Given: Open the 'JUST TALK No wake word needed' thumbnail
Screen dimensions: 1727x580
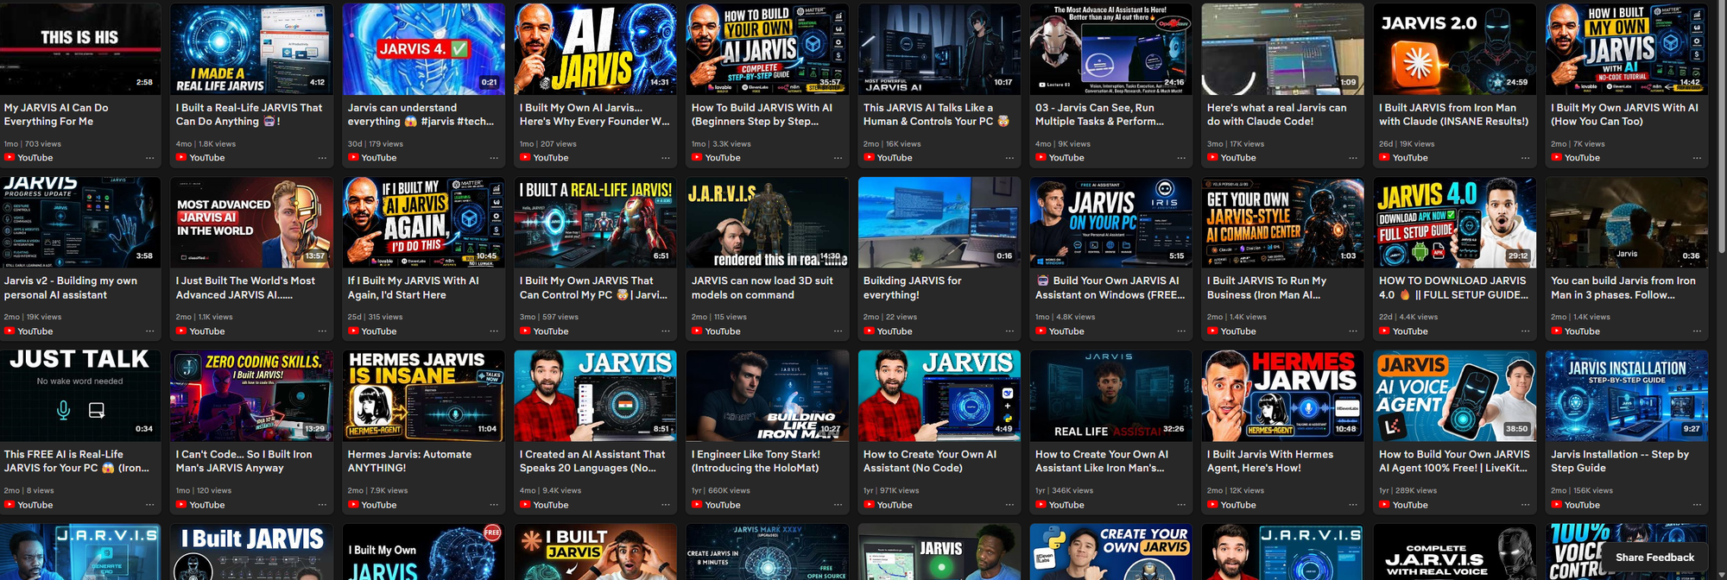Looking at the screenshot, I should [80, 395].
